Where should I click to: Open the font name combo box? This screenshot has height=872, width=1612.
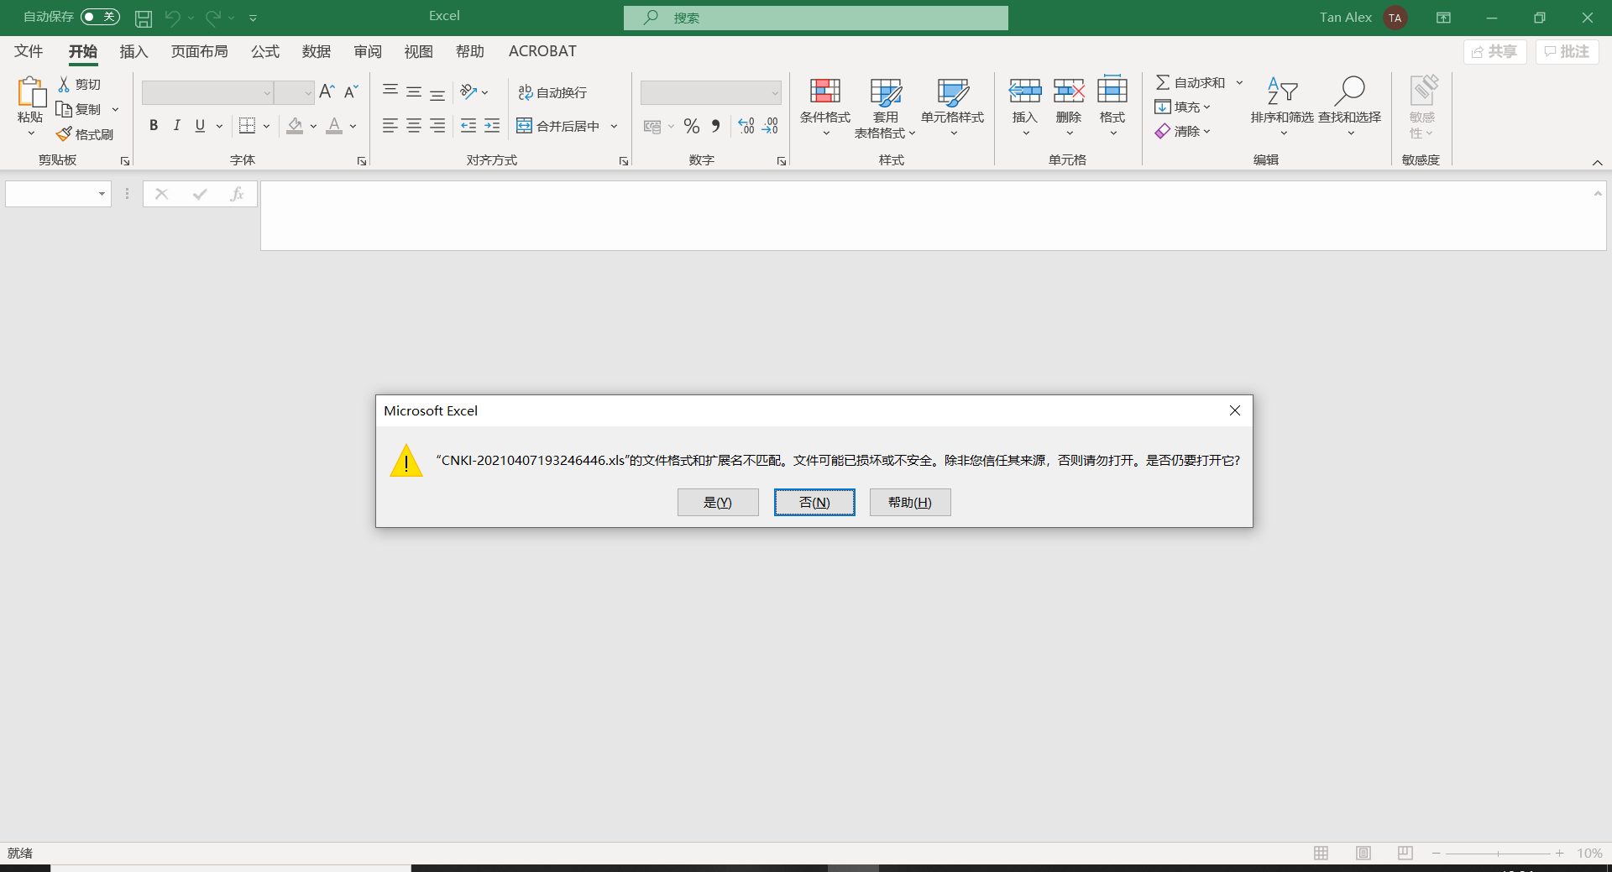point(207,92)
